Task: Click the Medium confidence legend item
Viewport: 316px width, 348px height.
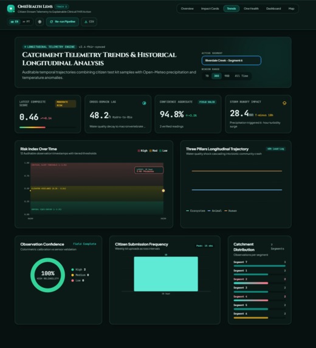Action: (x=80, y=275)
